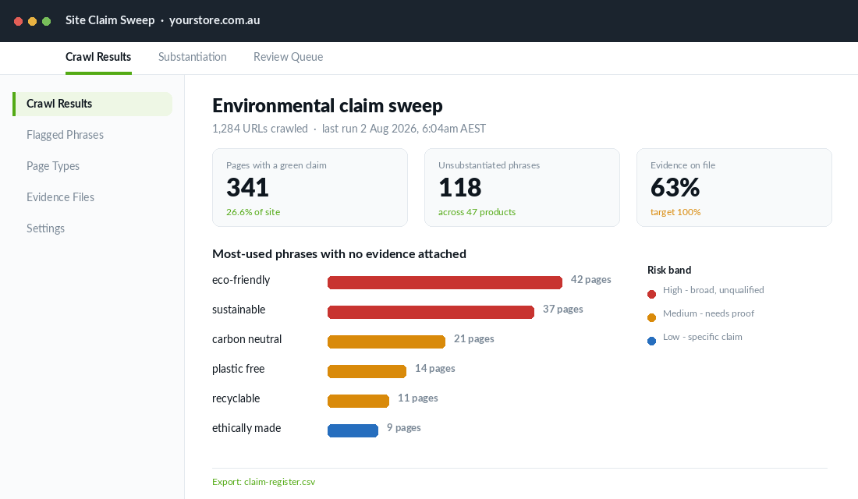858x499 pixels.
Task: Select the plastic free orange bar
Action: click(367, 371)
